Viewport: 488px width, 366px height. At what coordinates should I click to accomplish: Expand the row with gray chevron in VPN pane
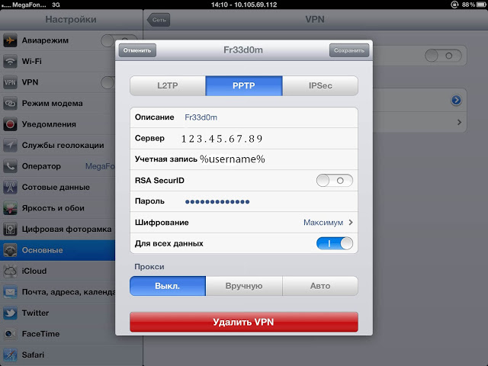(459, 122)
